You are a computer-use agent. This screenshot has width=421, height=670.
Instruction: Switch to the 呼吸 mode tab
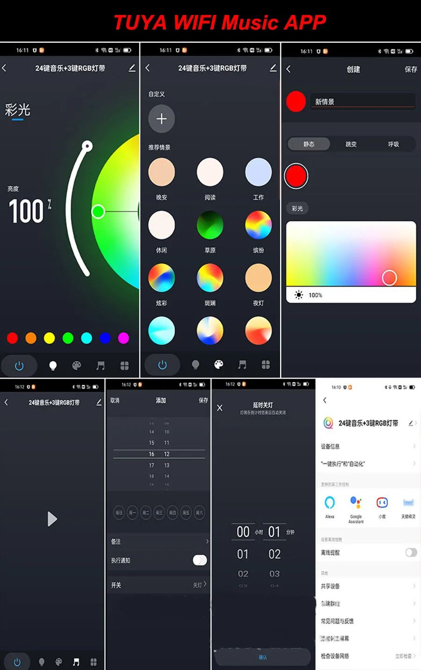pos(393,144)
